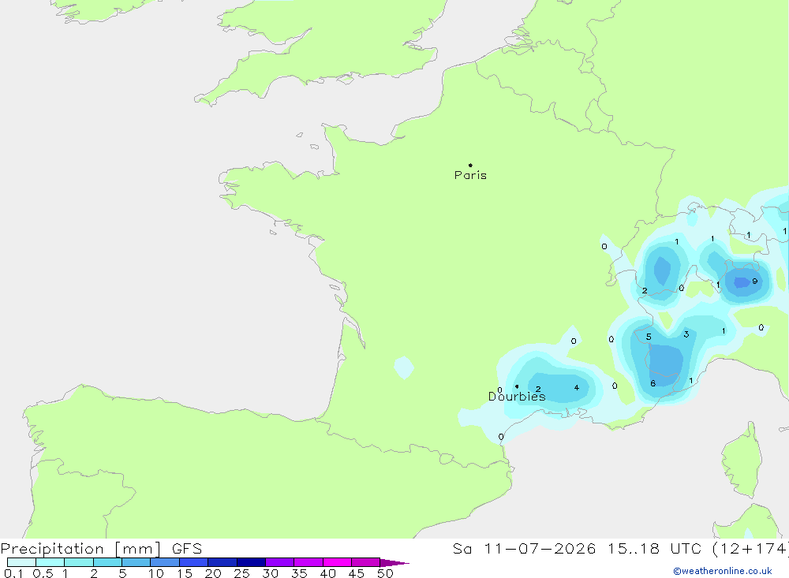
Task: Click the '3' precipitation value on map
Action: (686, 334)
